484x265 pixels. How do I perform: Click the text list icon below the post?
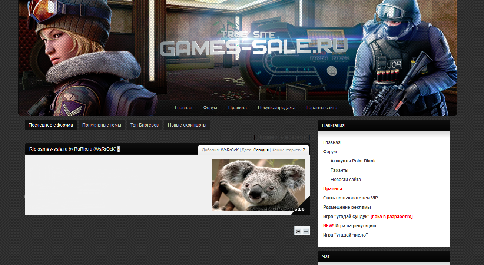(306, 231)
